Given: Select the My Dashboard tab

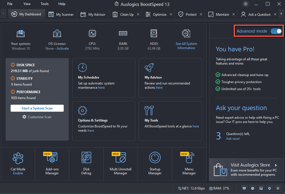Looking at the screenshot, I should coord(27,14).
